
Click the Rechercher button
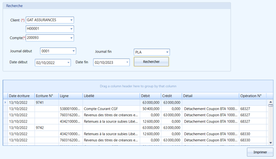tap(151, 62)
